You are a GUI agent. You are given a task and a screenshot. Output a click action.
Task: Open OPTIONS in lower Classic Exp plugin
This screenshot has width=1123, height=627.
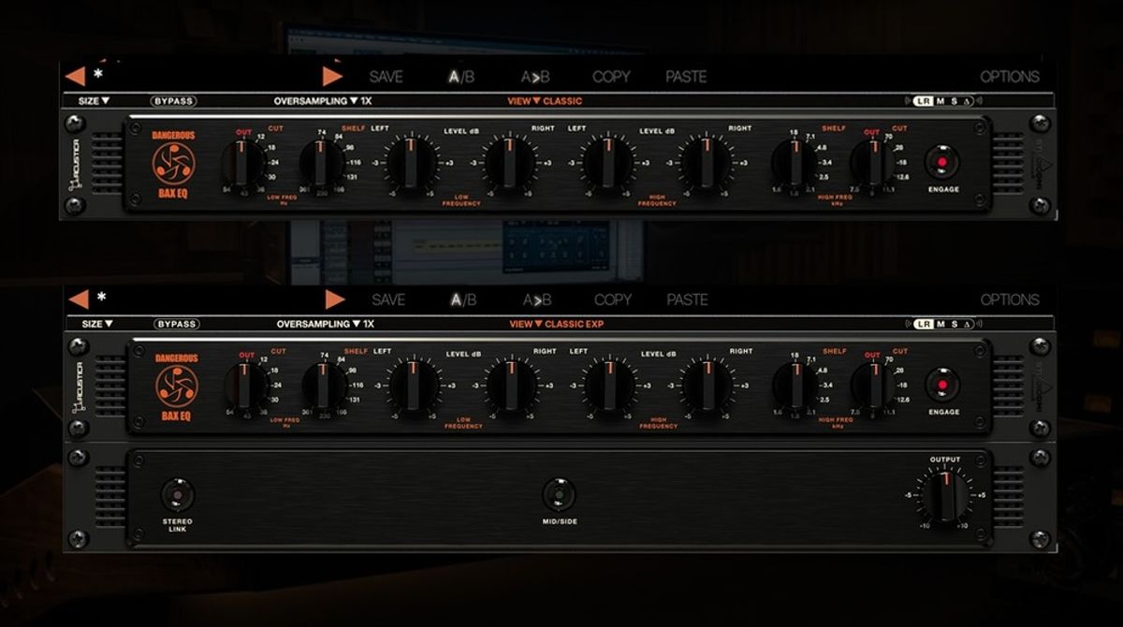coord(1010,299)
